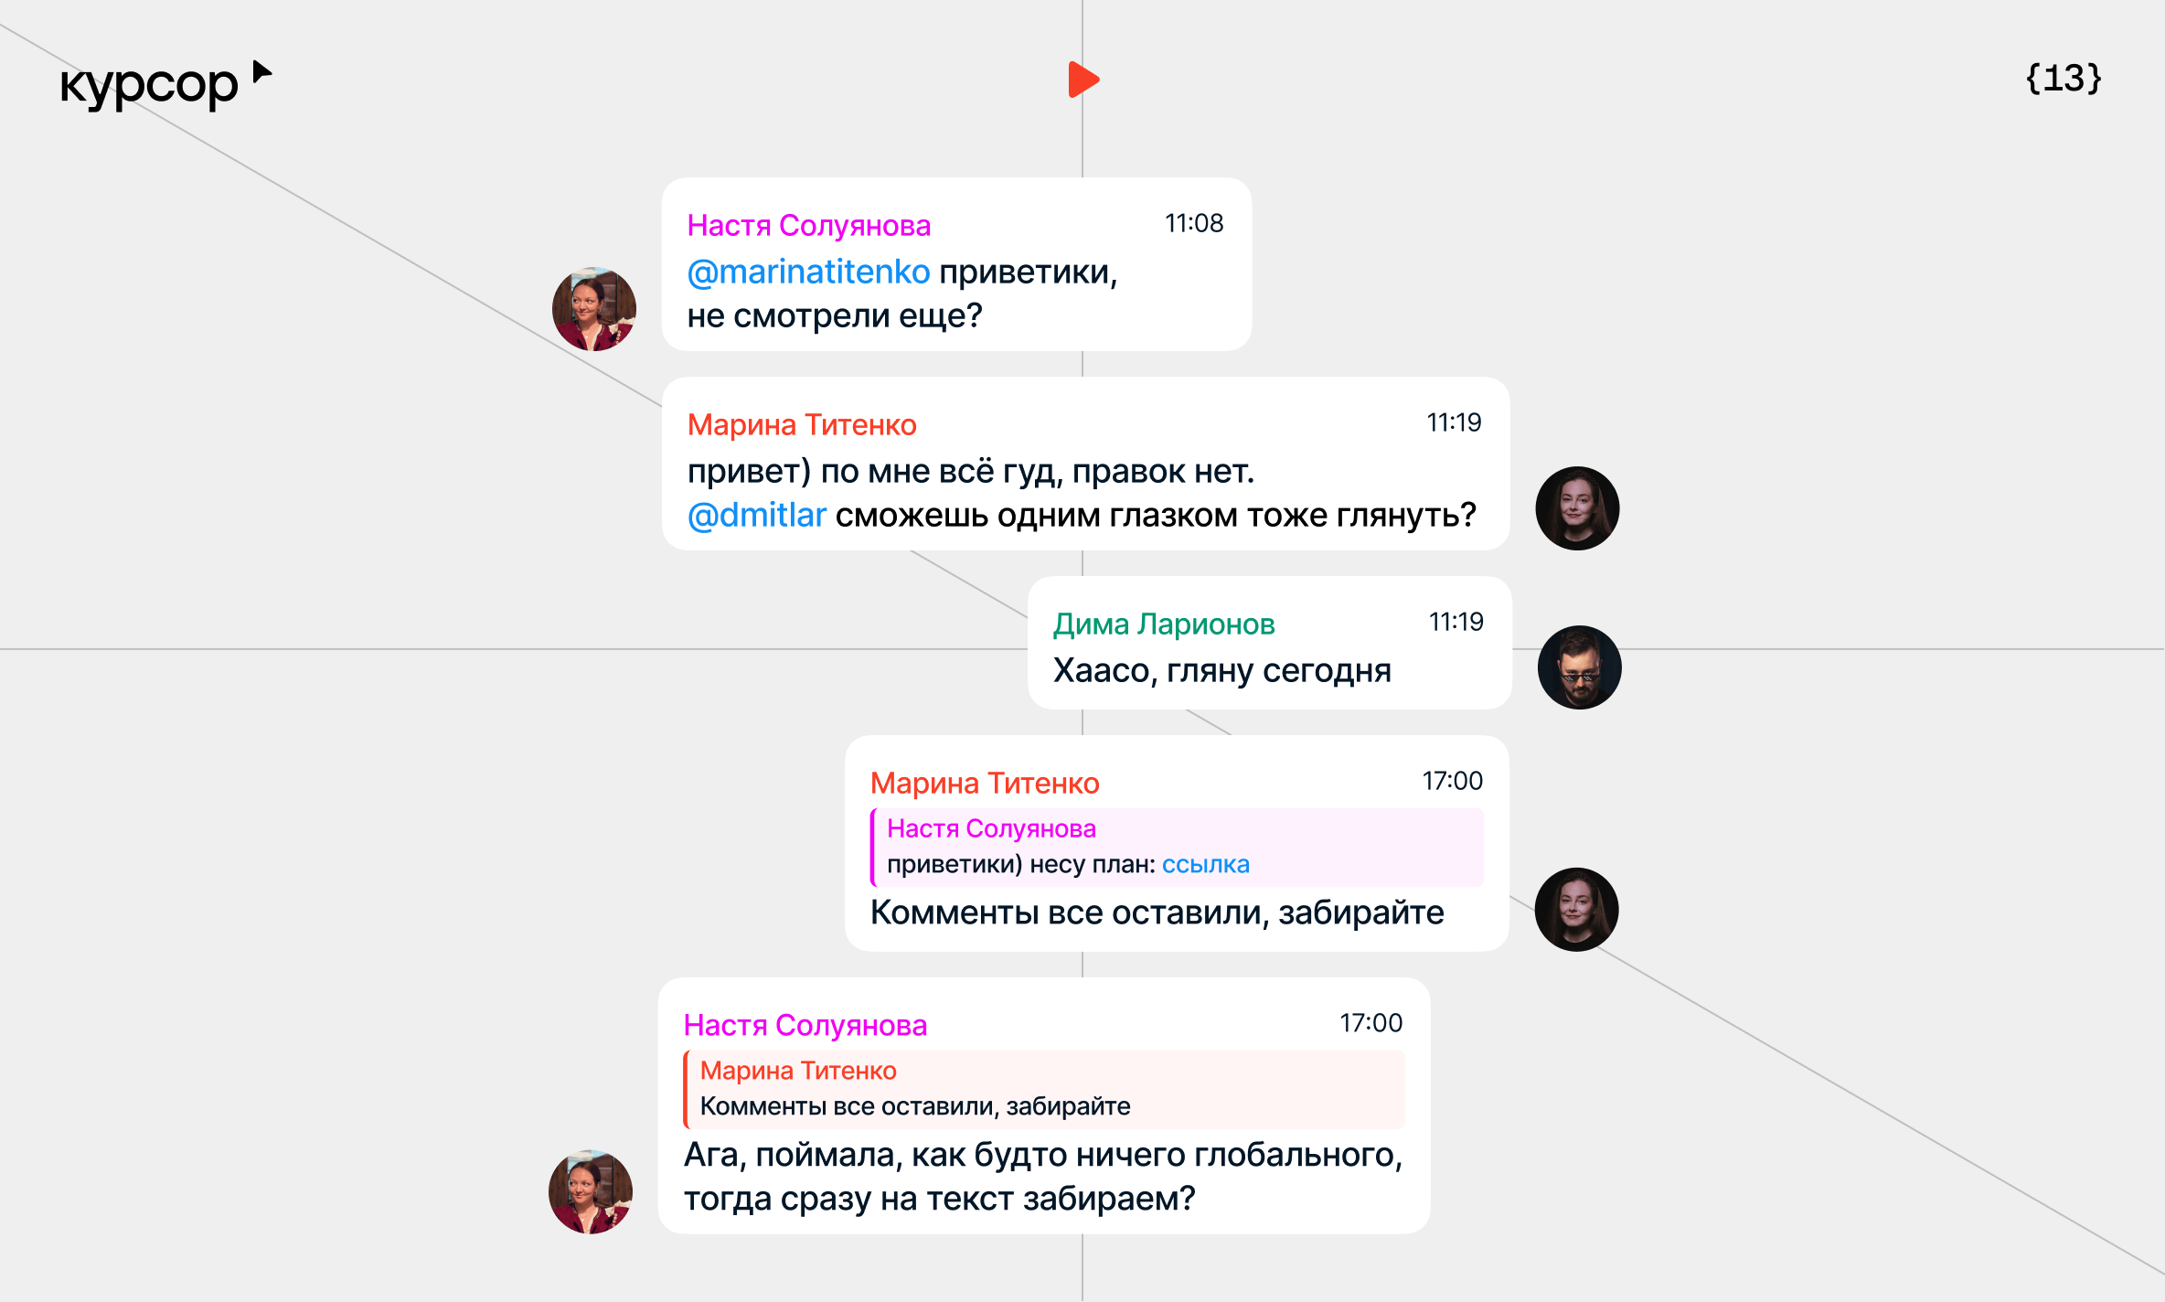Click the sender name on the 11:08 message
The width and height of the screenshot is (2165, 1302).
(809, 226)
